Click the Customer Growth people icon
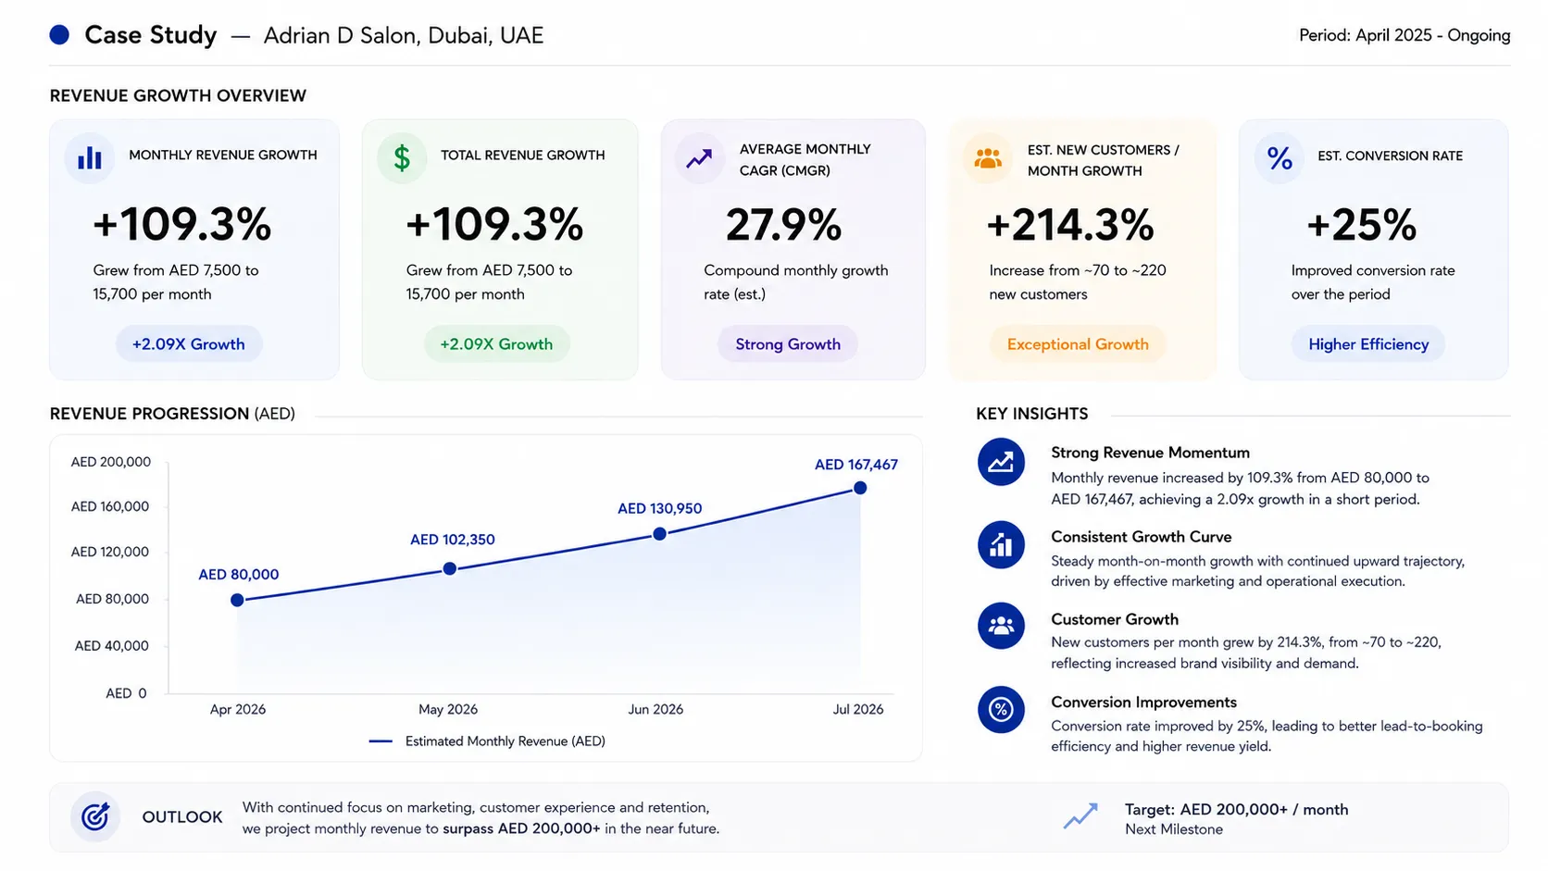This screenshot has height=871, width=1548. point(1001,626)
